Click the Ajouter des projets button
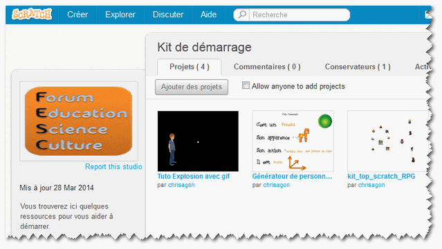Viewport: 442px width, 249px height. pos(192,87)
